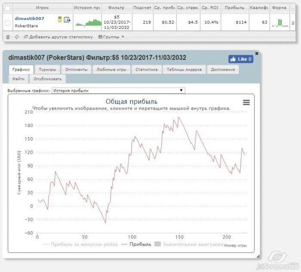The image size is (301, 272).
Task: Sort by the Форма column header
Action: coord(279,8)
